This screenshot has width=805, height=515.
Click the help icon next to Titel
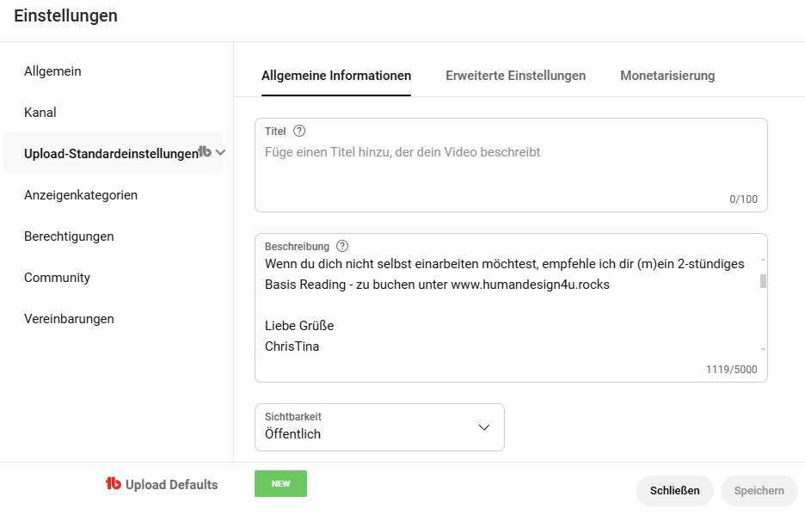coord(299,132)
